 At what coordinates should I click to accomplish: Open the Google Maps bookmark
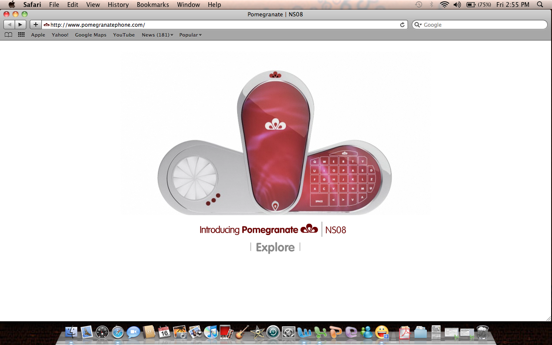(x=91, y=35)
